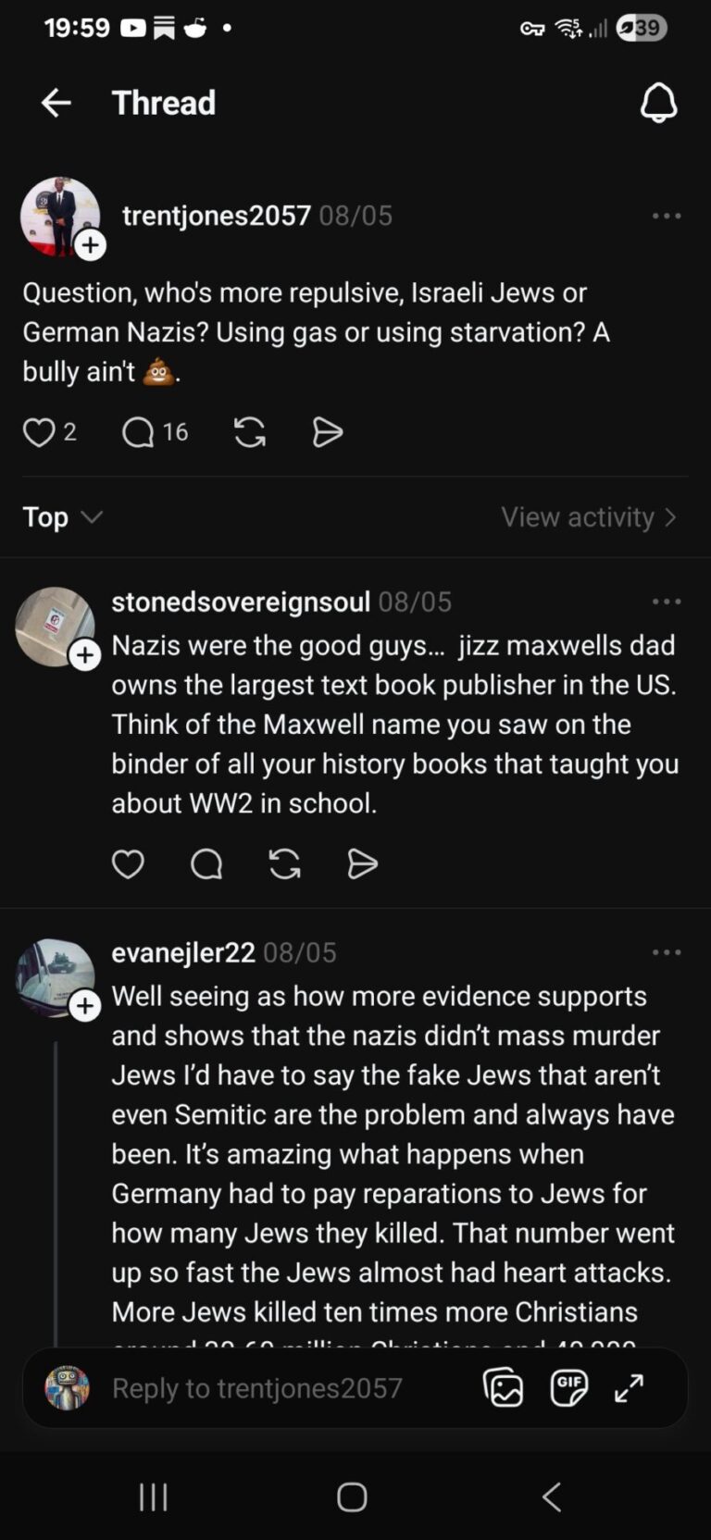Image resolution: width=711 pixels, height=1540 pixels.
Task: Repost trentjones2057's post
Action: (x=250, y=432)
